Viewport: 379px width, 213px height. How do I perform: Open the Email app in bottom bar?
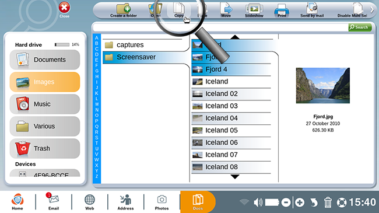click(x=54, y=201)
